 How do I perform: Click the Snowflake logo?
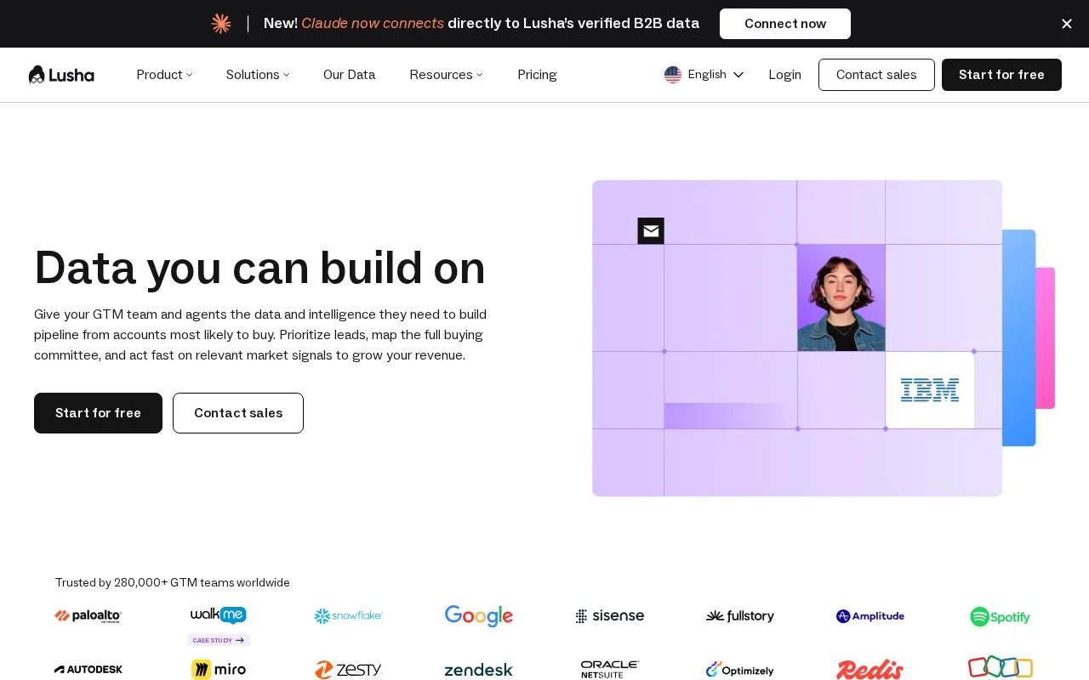[x=349, y=616]
